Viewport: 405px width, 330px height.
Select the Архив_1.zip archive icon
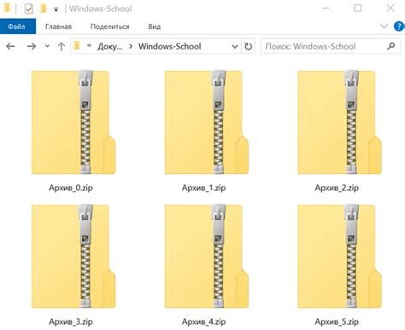point(207,122)
